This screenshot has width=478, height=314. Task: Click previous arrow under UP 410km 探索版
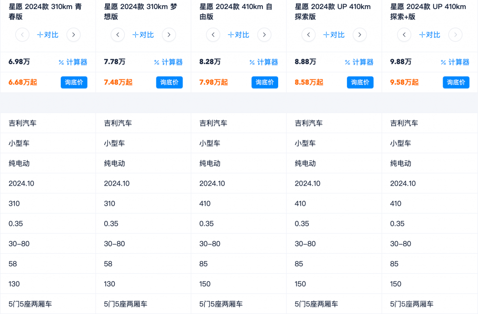308,35
